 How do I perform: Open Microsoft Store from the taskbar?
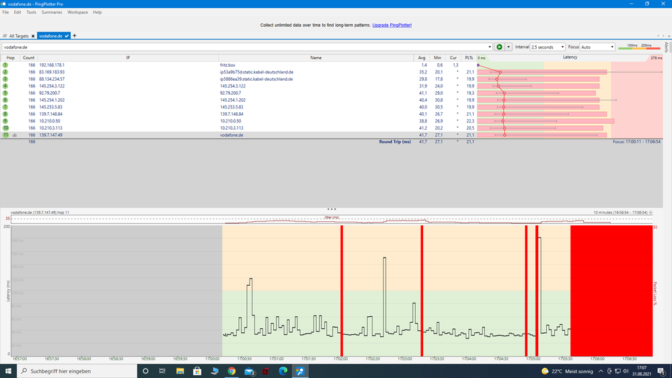197,371
